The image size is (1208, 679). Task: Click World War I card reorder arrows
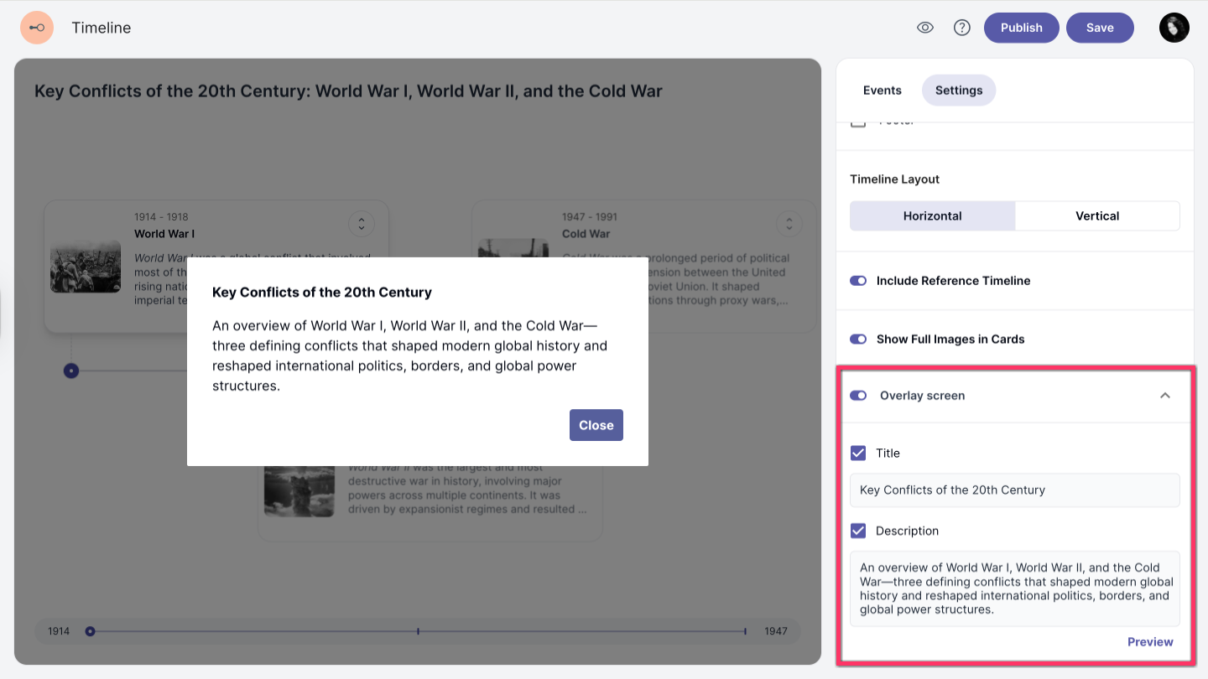(x=362, y=224)
